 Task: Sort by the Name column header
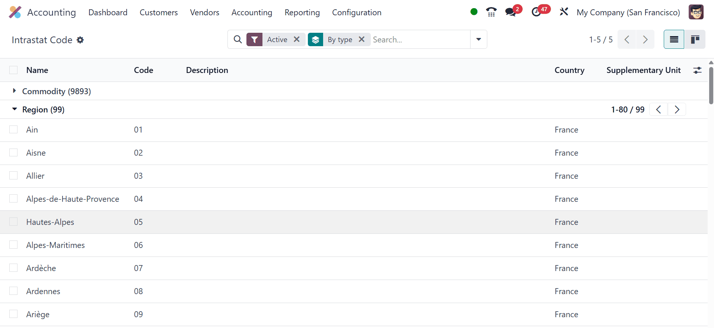point(37,70)
